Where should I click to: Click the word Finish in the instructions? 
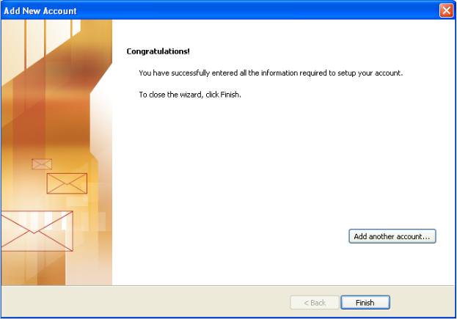230,95
